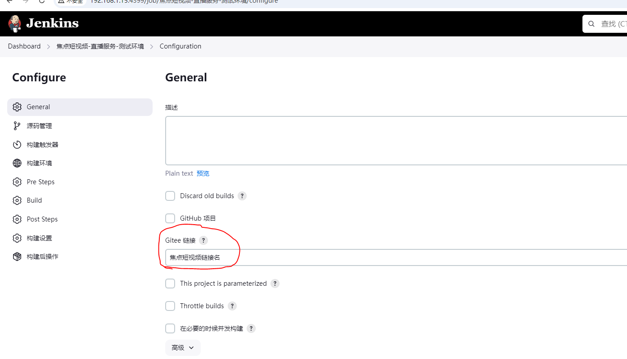This screenshot has width=627, height=359.
Task: Click the Post Steps gear icon
Action: (x=17, y=219)
